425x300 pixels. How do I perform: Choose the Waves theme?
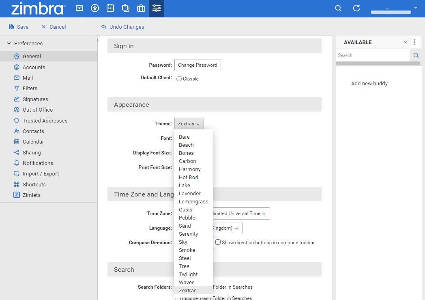(x=193, y=283)
